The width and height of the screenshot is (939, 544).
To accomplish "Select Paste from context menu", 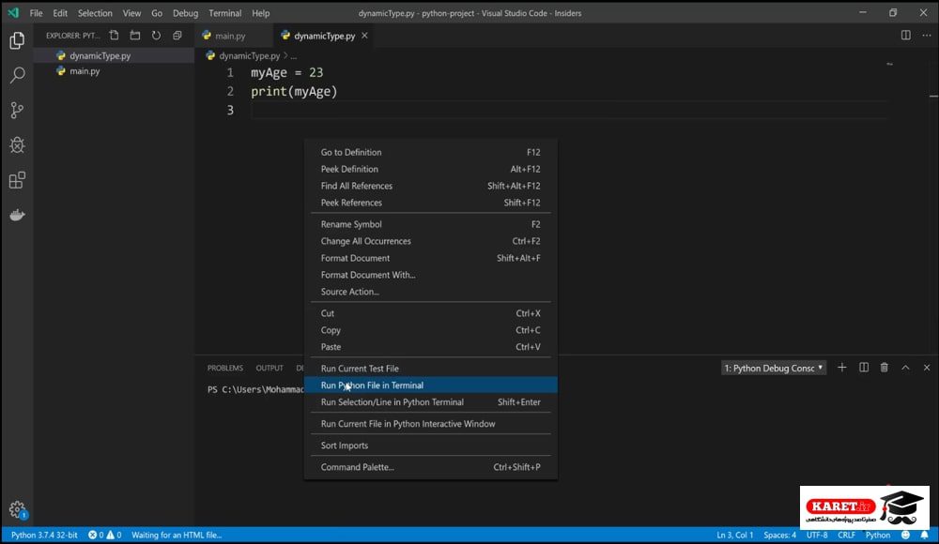I will pyautogui.click(x=431, y=346).
